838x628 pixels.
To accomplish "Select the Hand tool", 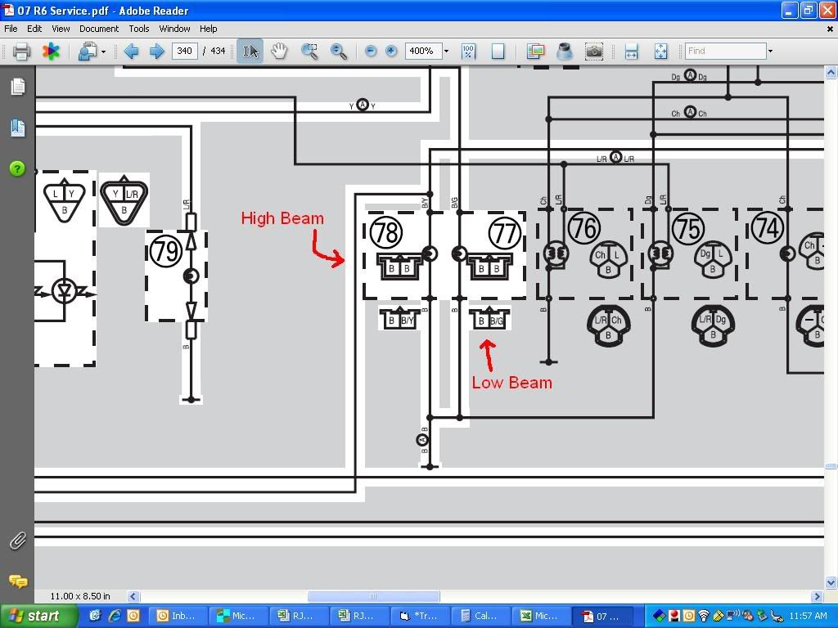I will pos(279,52).
